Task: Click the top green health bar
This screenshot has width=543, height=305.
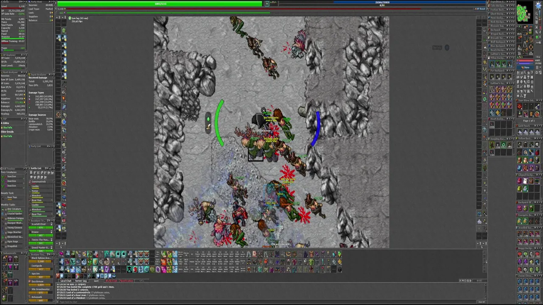Action: click(160, 4)
